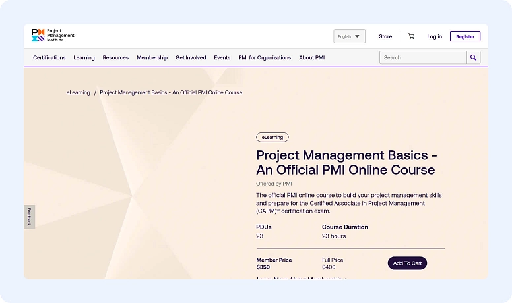Open PMI for Organizations menu
This screenshot has height=303, width=512.
point(265,57)
